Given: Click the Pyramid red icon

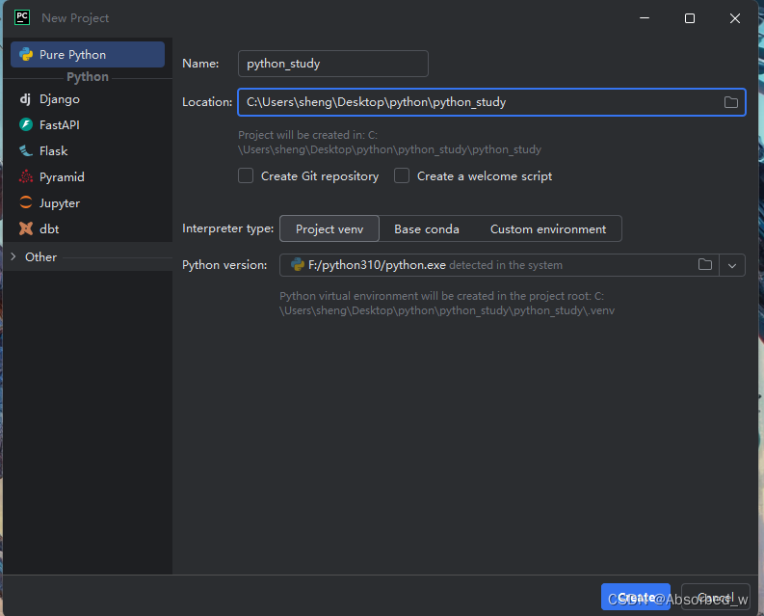Looking at the screenshot, I should pos(26,176).
